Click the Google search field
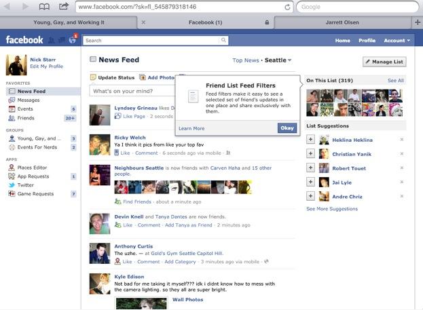Screen dimensions: 423x310 pyautogui.click(x=357, y=7)
